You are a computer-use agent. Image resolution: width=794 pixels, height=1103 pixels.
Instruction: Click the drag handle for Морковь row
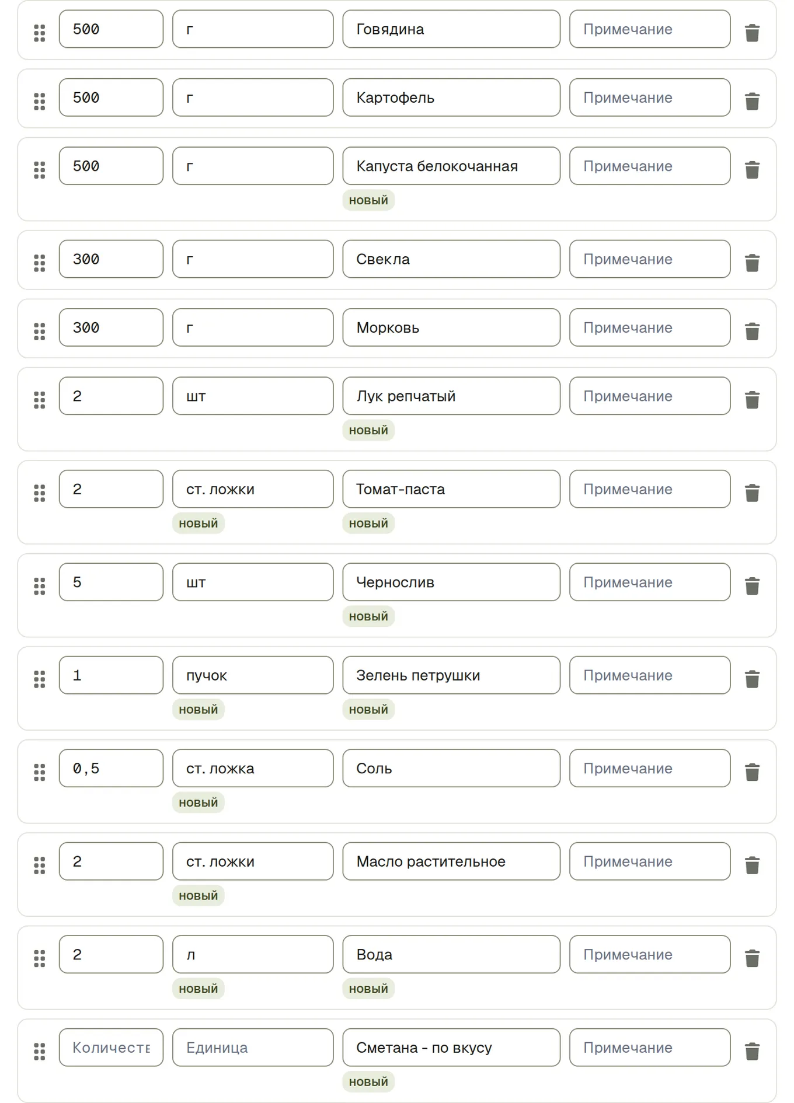coord(40,331)
